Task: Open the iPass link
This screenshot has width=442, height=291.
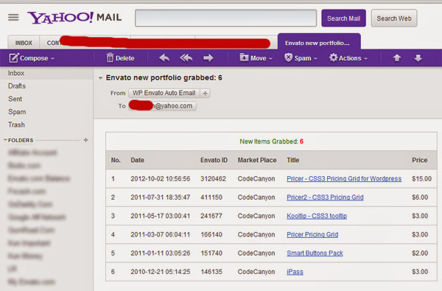Action: click(295, 272)
